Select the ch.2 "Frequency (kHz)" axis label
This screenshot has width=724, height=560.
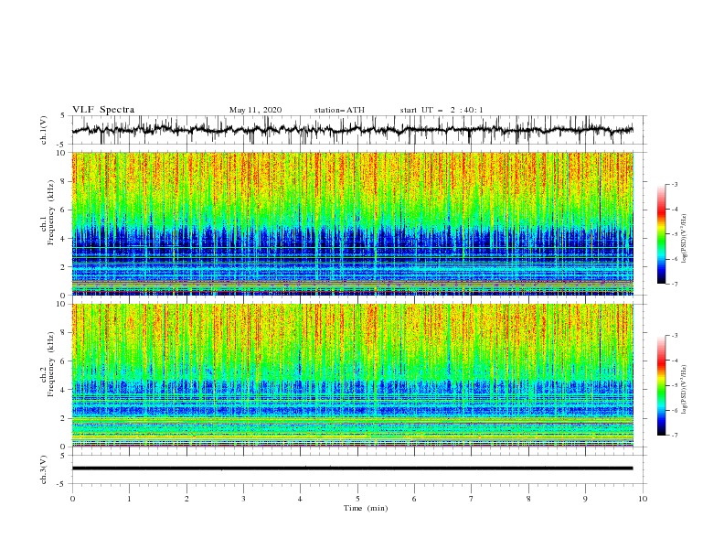coord(51,363)
